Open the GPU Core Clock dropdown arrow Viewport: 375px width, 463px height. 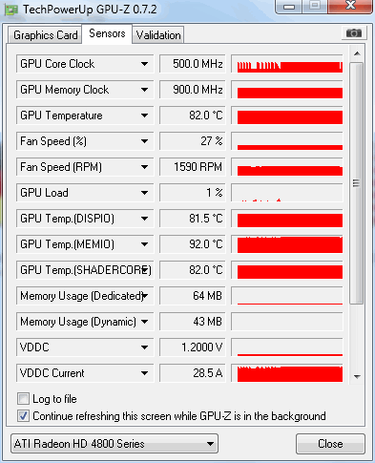(x=144, y=64)
